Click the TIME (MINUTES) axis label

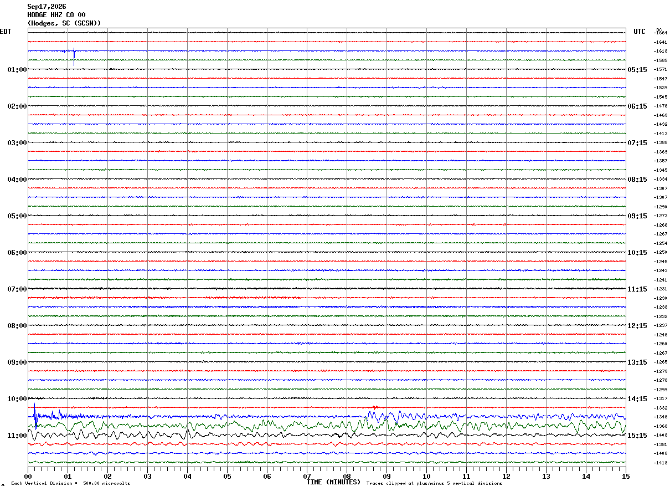pos(333,482)
